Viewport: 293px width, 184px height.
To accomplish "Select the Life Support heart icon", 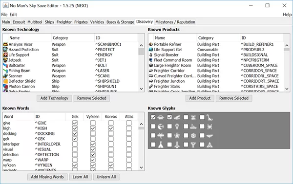I will coord(5,55).
